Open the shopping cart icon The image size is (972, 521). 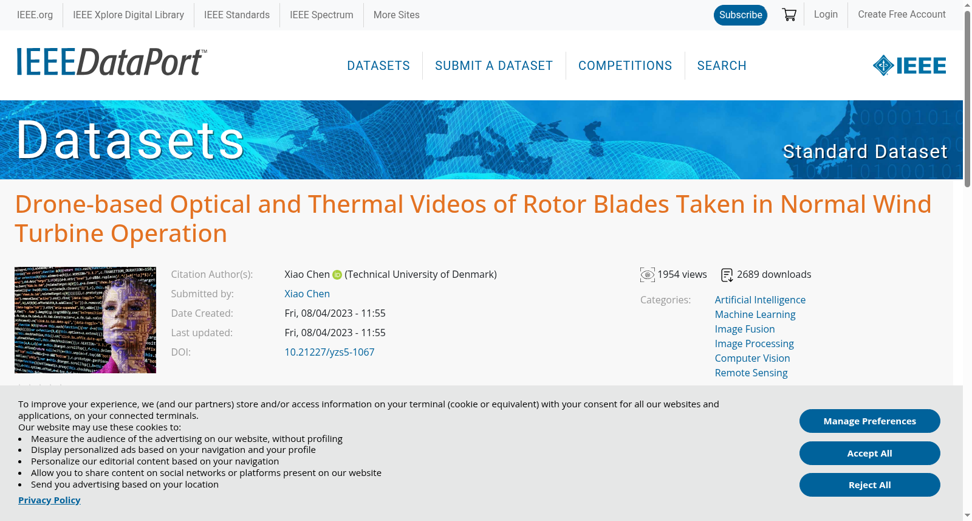tap(789, 15)
